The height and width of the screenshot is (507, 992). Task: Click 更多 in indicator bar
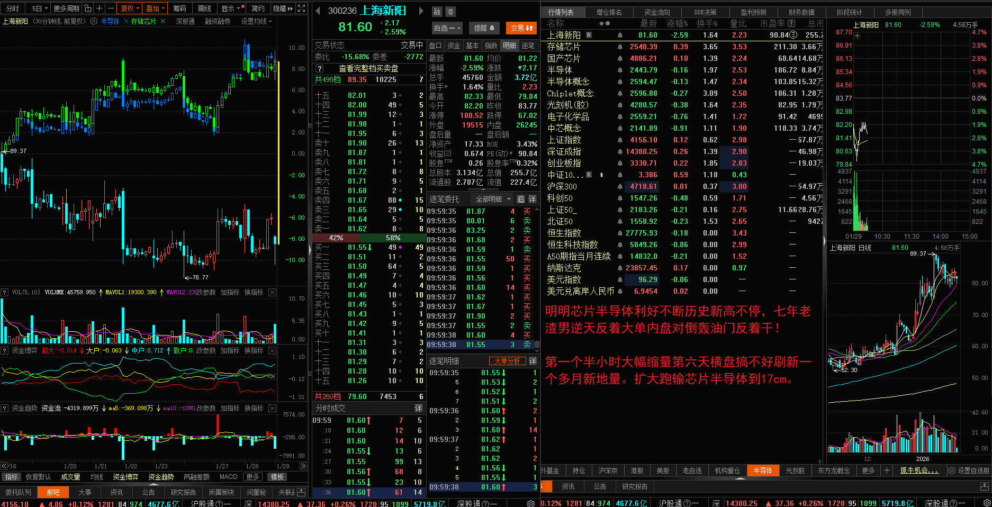pyautogui.click(x=253, y=477)
